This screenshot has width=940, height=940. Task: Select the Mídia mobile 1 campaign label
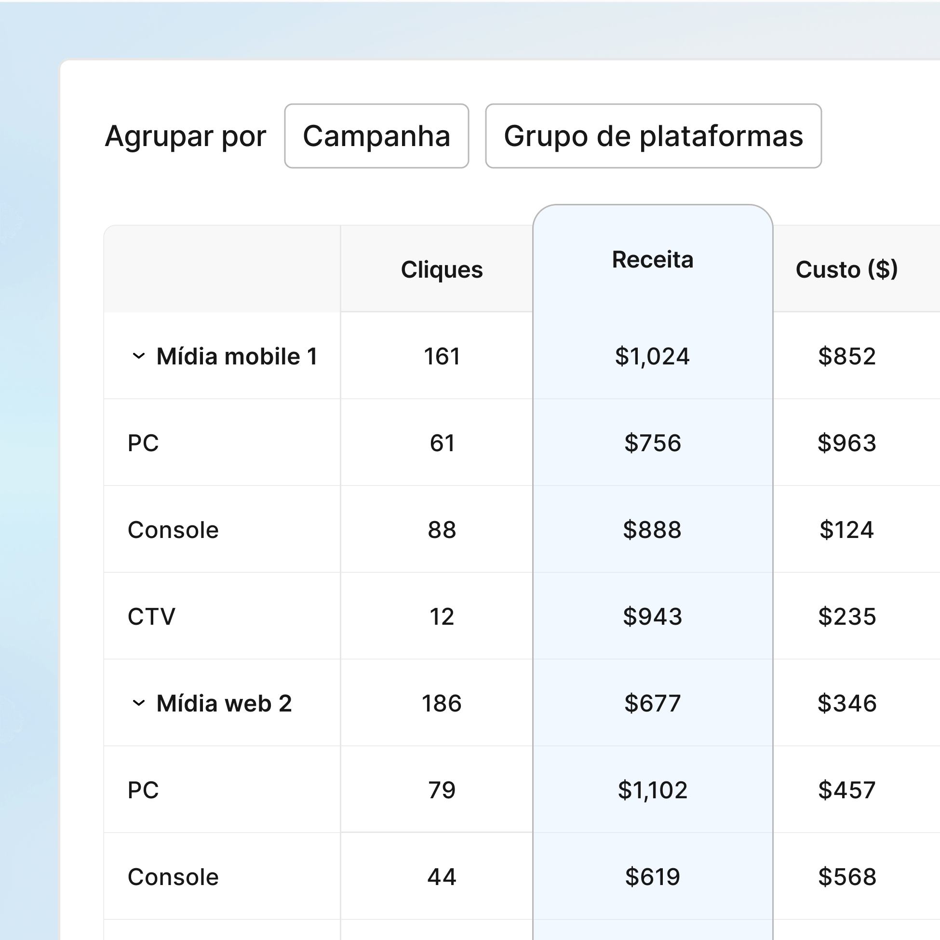pos(237,356)
